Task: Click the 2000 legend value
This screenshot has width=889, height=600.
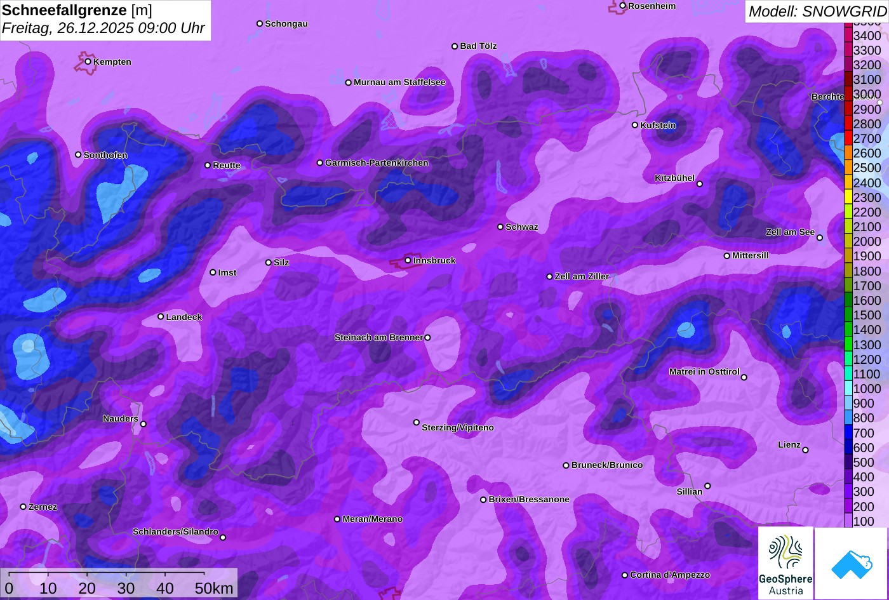Action: point(867,241)
